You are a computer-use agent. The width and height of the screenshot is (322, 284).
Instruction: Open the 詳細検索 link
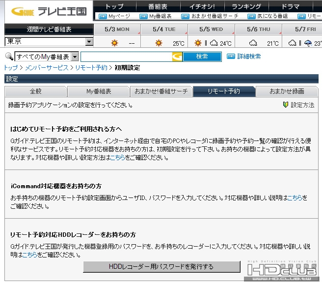point(249,57)
